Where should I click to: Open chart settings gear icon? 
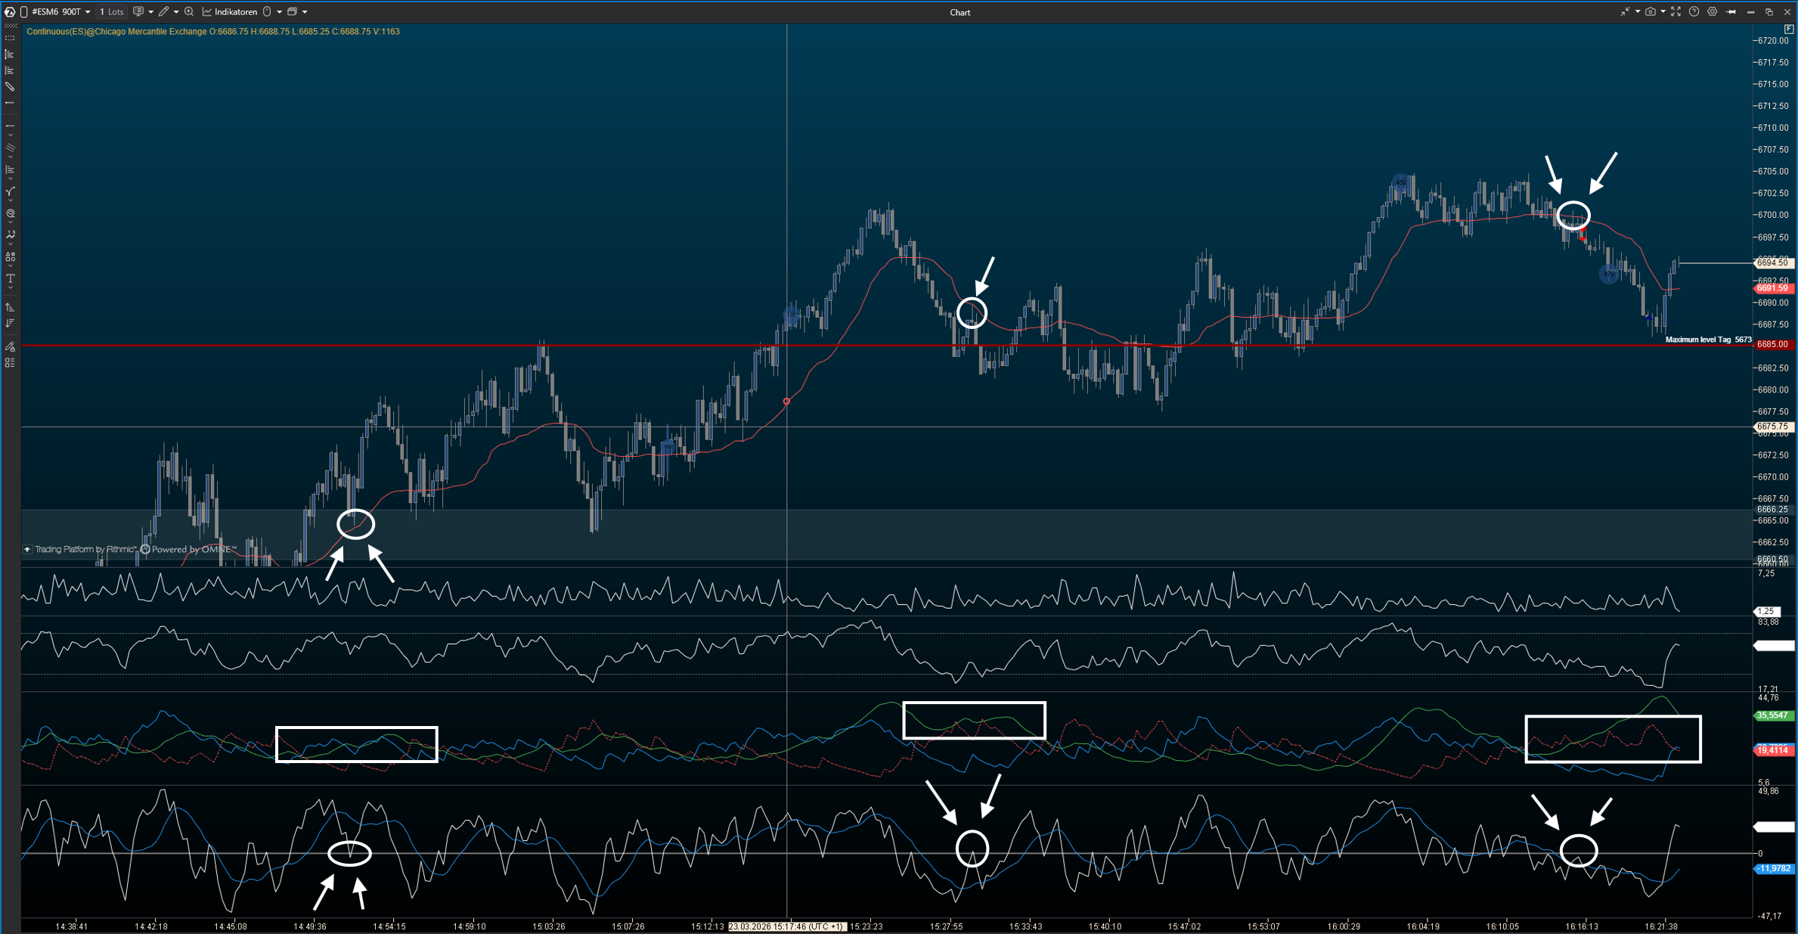pyautogui.click(x=1713, y=12)
